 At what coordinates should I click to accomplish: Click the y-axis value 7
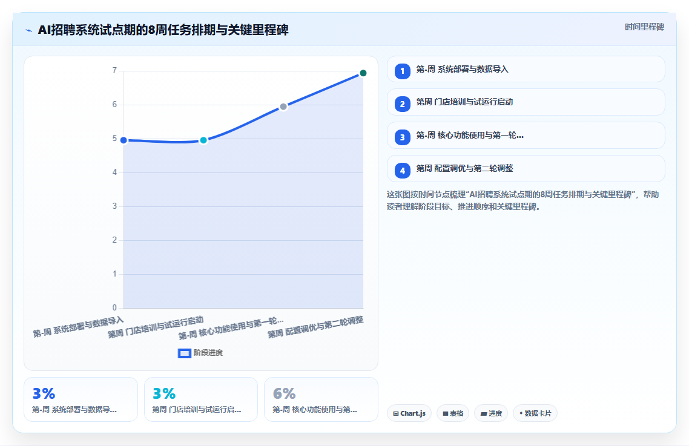pos(114,71)
